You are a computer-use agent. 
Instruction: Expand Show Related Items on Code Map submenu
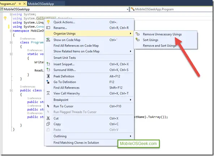130,51
